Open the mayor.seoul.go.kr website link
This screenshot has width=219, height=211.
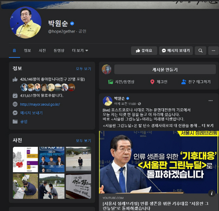pyautogui.click(x=40, y=104)
